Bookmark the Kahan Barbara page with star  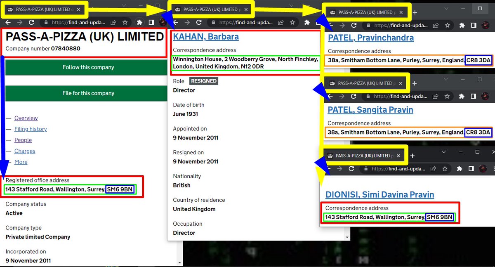292,22
